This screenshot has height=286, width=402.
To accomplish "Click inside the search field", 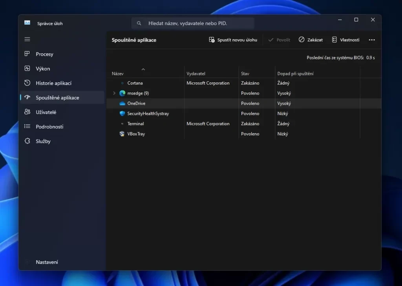I will 192,23.
